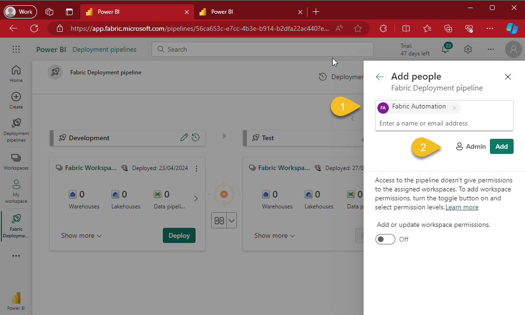Click the name or email address input field
525x315 pixels.
[427, 123]
